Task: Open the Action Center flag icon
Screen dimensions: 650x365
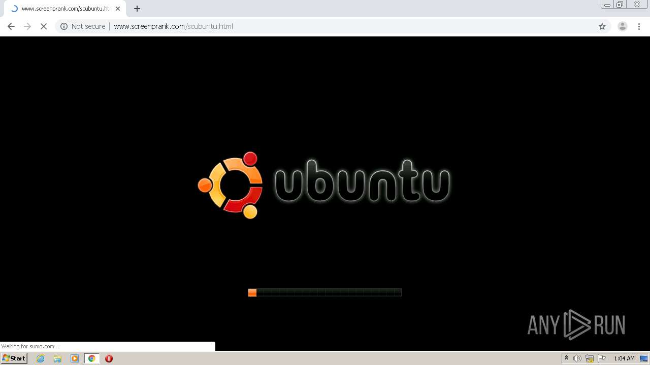Action: click(x=602, y=358)
